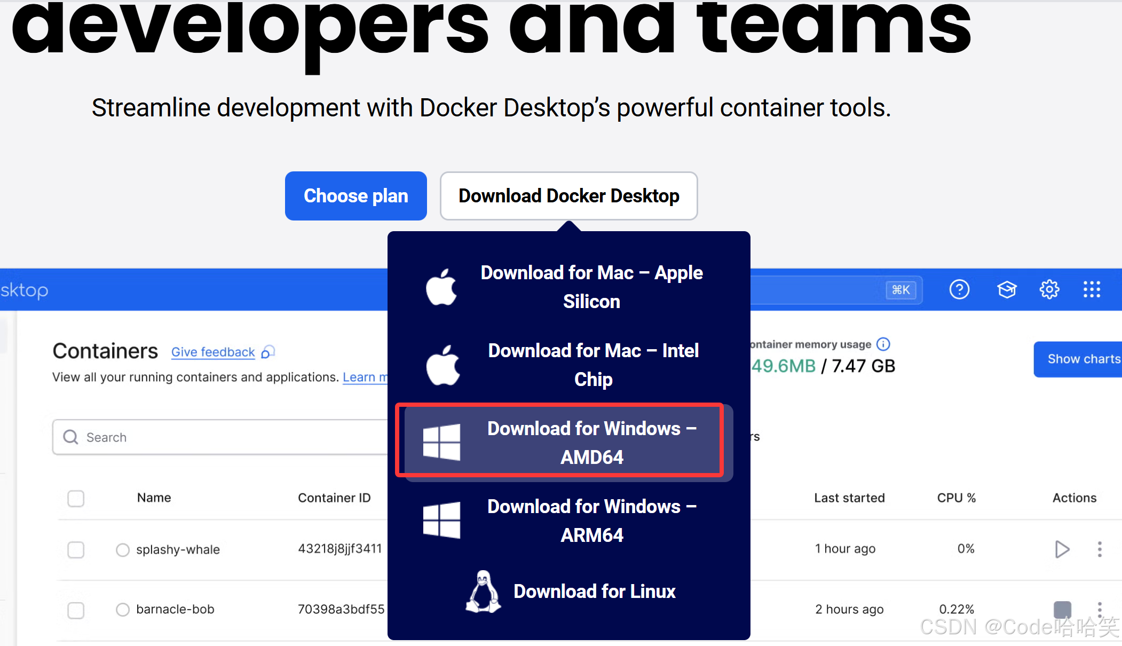The image size is (1122, 646).
Task: Select Download for Mac – Apple Silicon
Action: coord(568,287)
